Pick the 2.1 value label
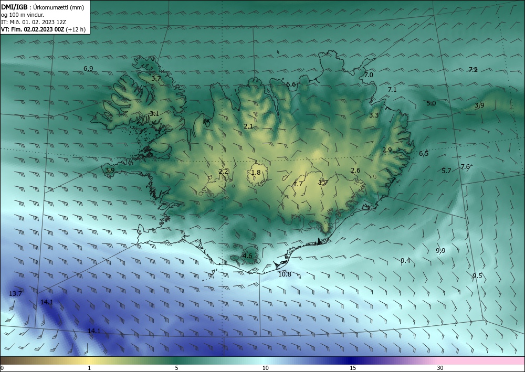This screenshot has width=525, height=372. [248, 126]
